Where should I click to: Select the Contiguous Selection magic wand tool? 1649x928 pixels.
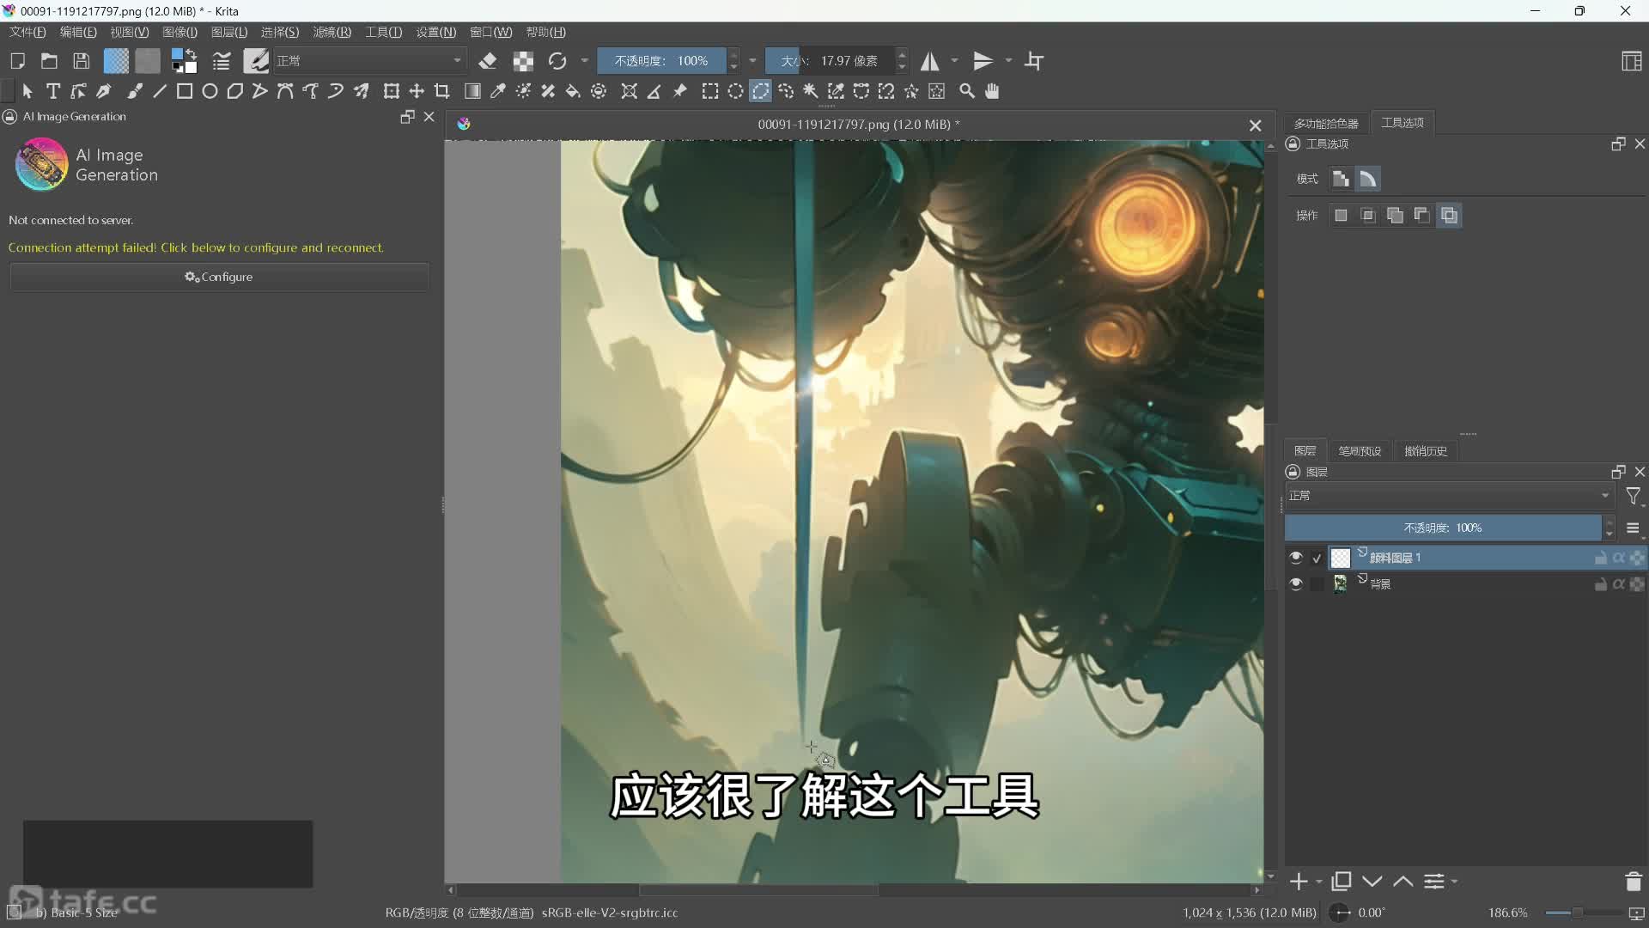pyautogui.click(x=811, y=91)
